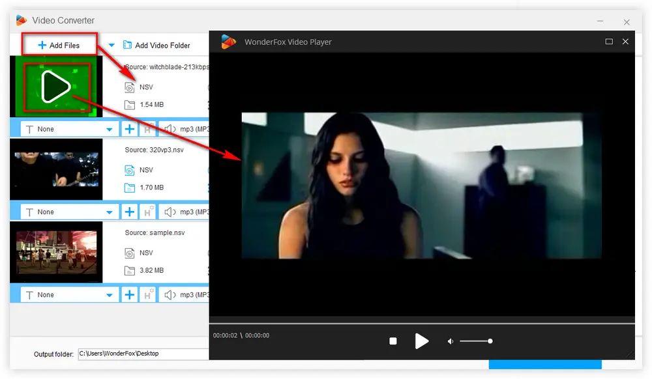Open audio track mp3 dropdown for witchblade file

(185, 129)
